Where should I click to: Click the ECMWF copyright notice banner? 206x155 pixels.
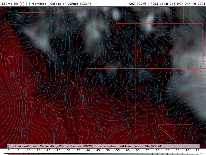pos(103,146)
